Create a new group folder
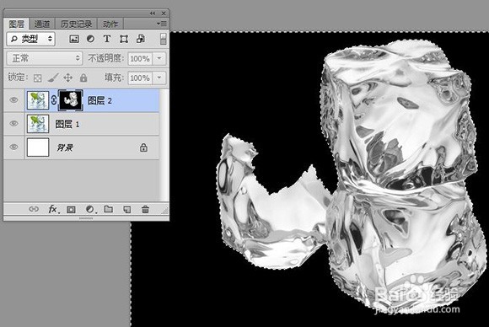 point(108,209)
